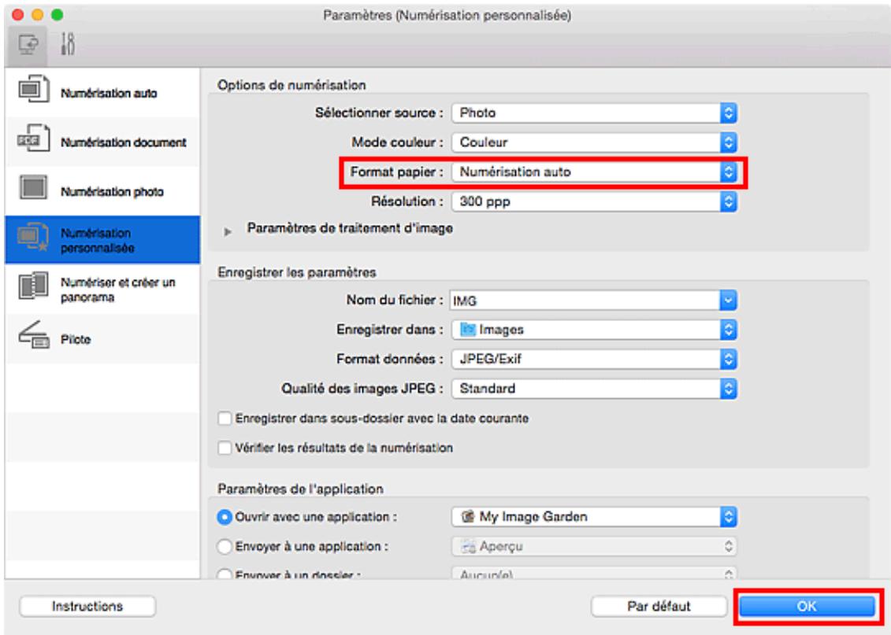
Task: Expand Paramètres de traitement d'image
Action: pyautogui.click(x=232, y=229)
